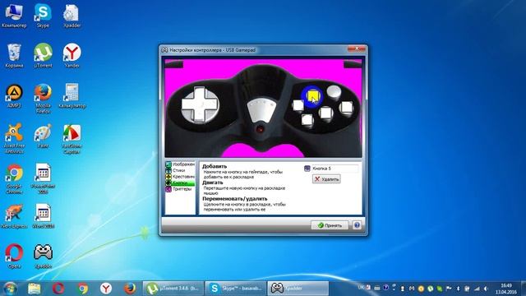Open the FastStone Capture desktop shortcut

(72, 139)
